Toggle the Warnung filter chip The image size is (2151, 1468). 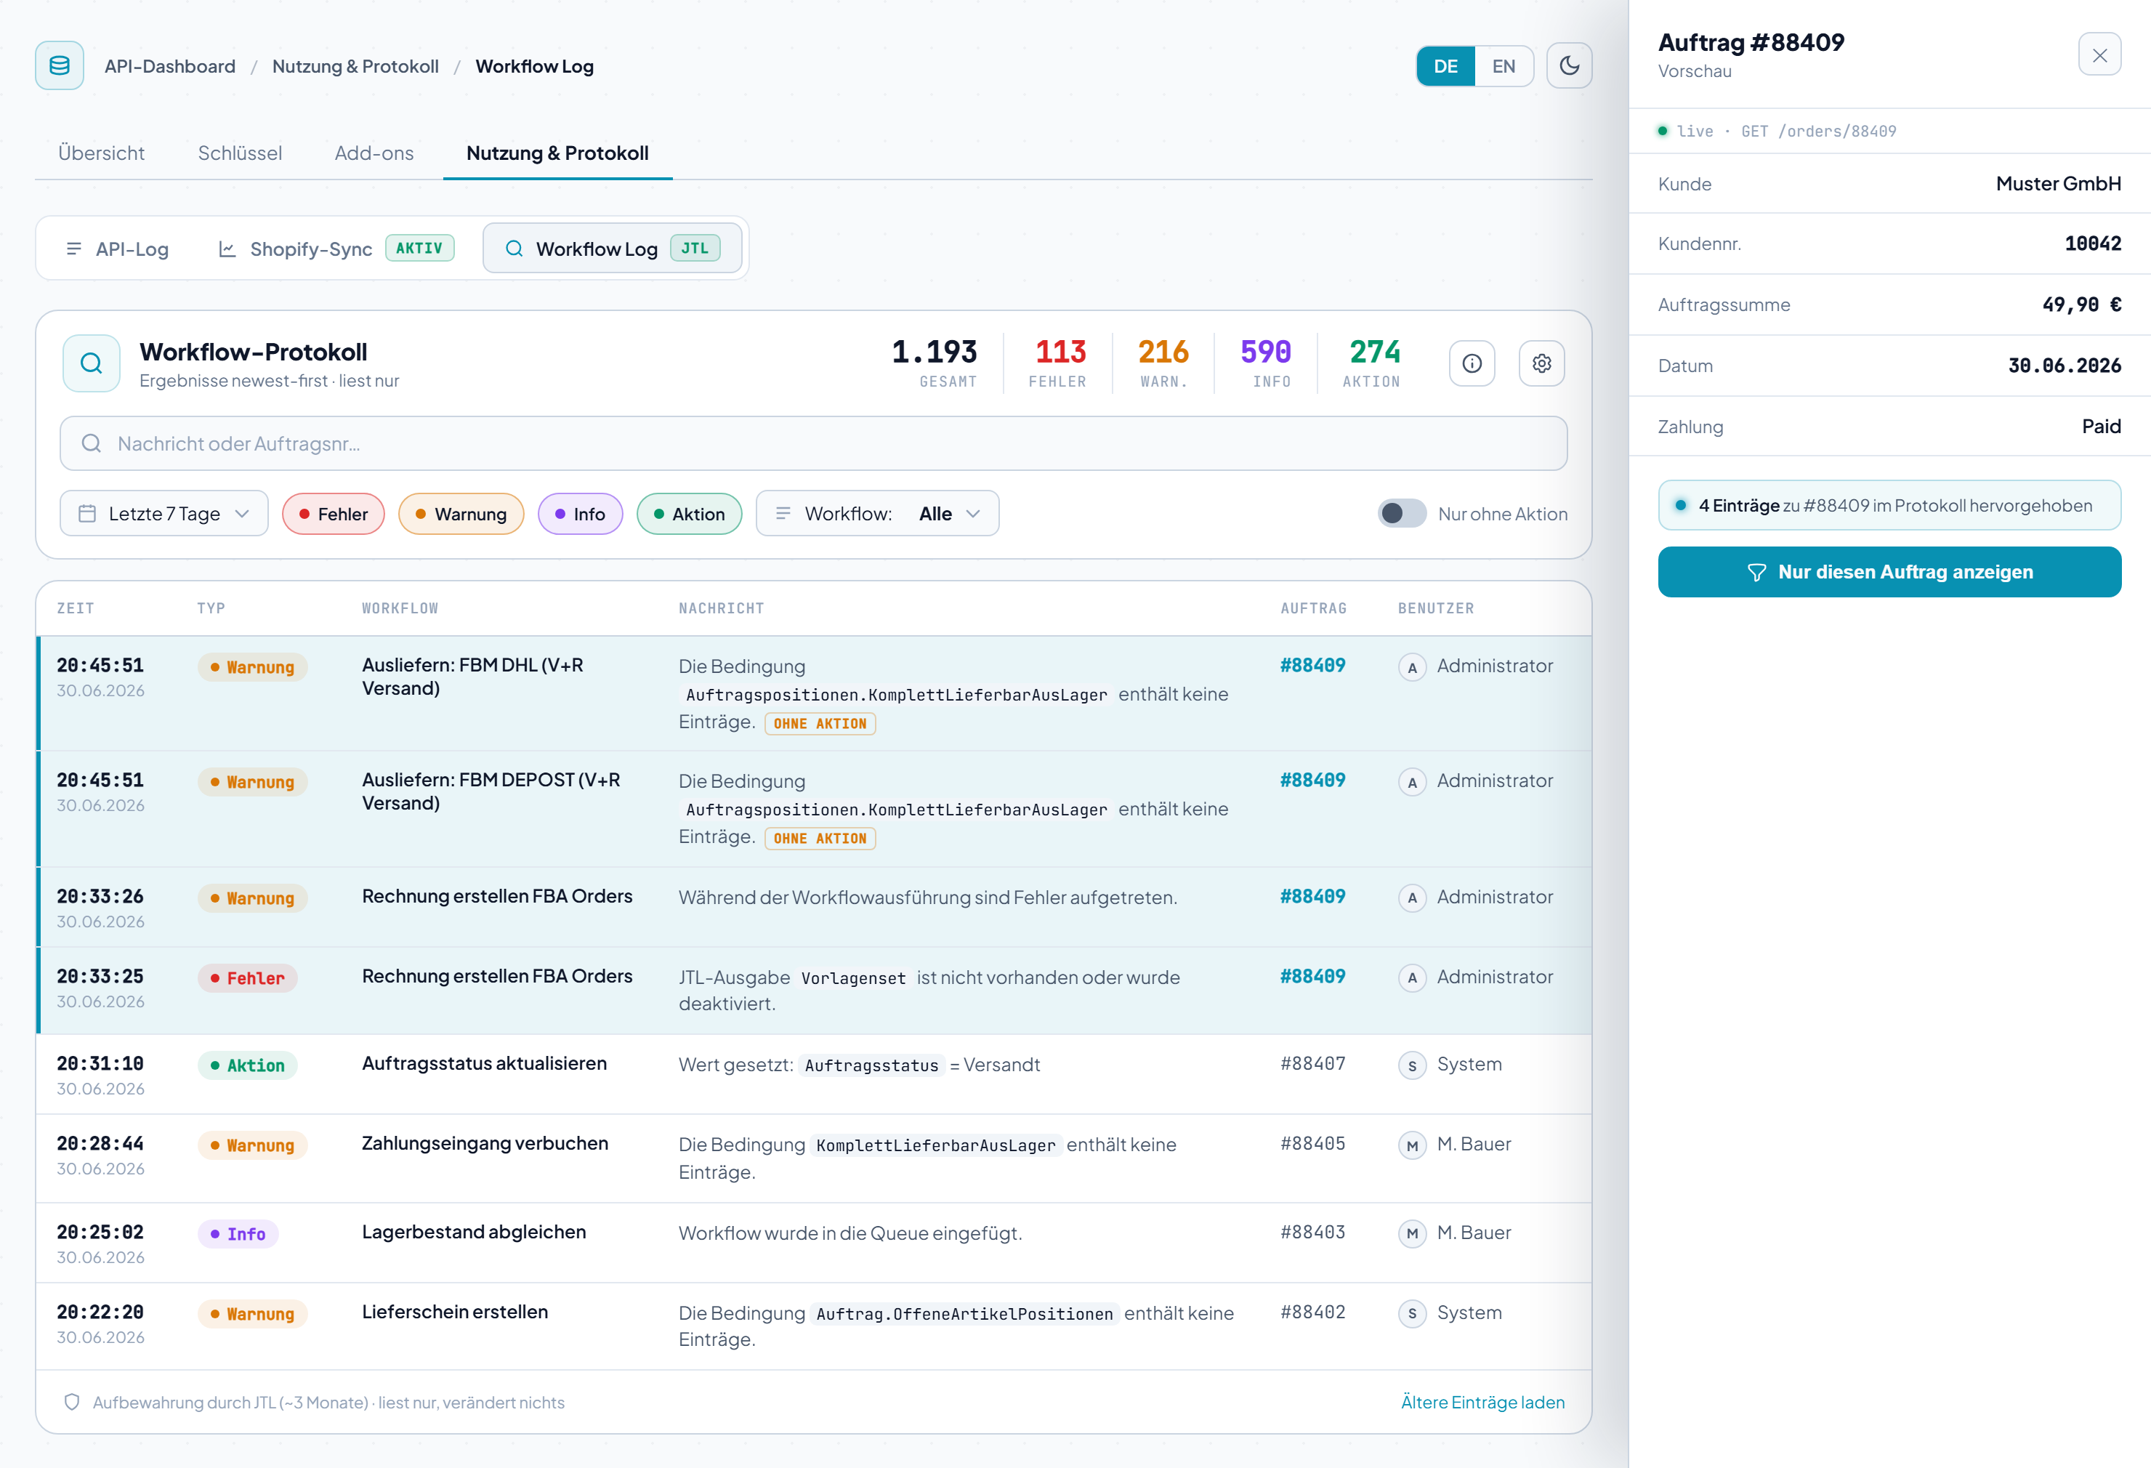460,514
